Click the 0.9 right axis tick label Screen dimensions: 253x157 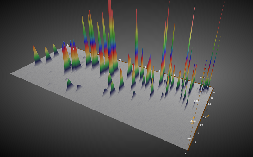click(x=202, y=125)
